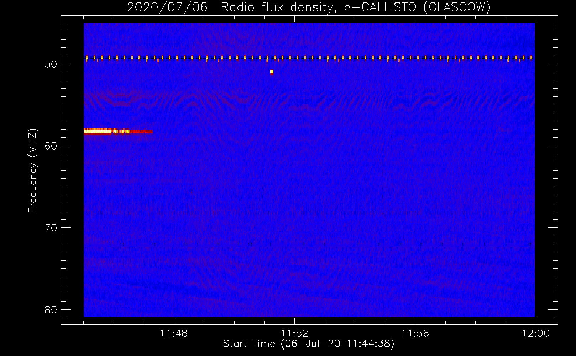The height and width of the screenshot is (356, 576).
Task: Click the 11:48 time tick label
Action: 174,334
